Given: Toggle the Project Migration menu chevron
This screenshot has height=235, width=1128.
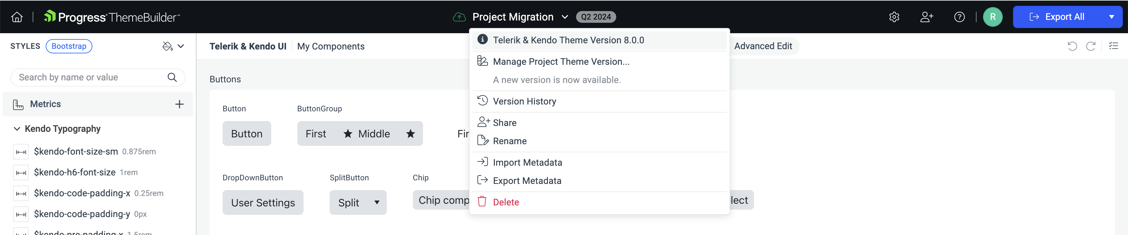Looking at the screenshot, I should pos(565,17).
